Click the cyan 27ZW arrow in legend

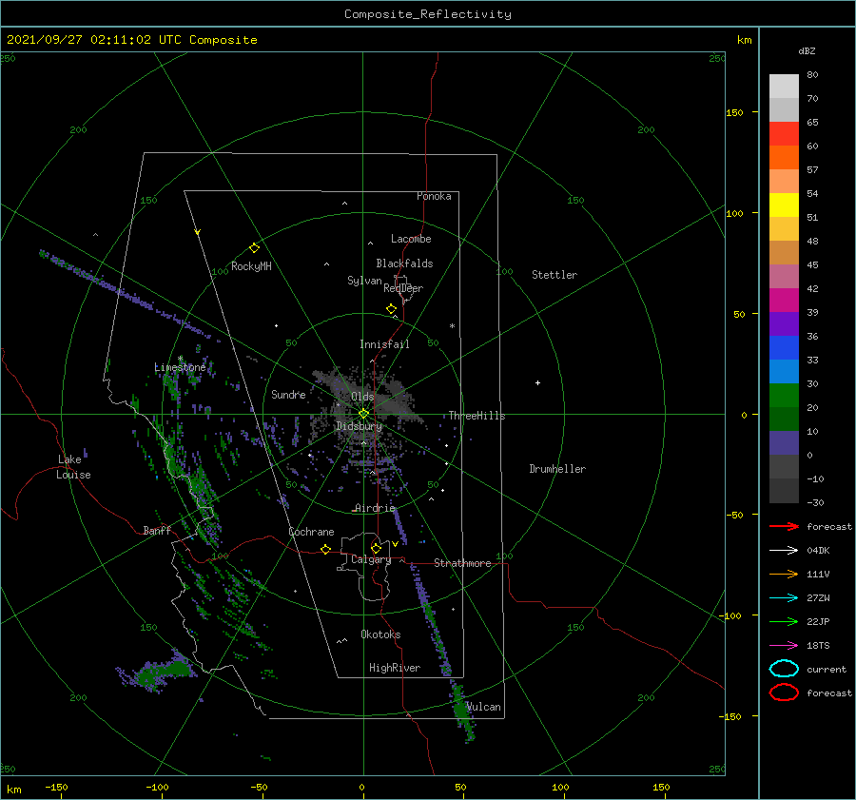click(784, 598)
